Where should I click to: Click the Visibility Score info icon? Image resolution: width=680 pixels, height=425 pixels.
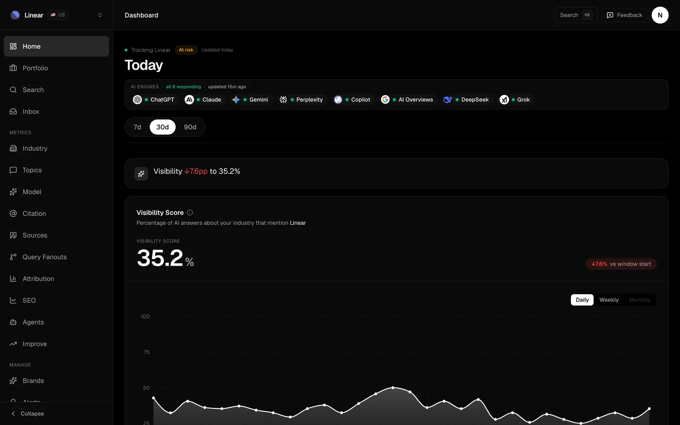pos(190,212)
